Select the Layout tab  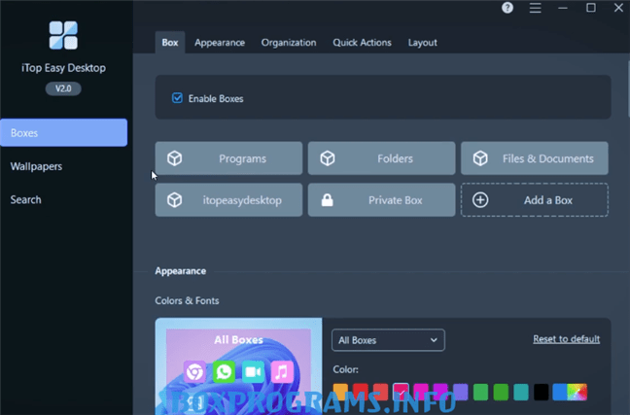422,42
